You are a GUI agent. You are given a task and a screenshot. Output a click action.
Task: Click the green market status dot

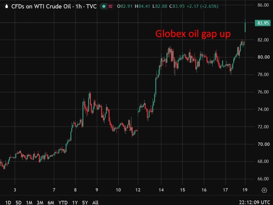(x=104, y=6)
